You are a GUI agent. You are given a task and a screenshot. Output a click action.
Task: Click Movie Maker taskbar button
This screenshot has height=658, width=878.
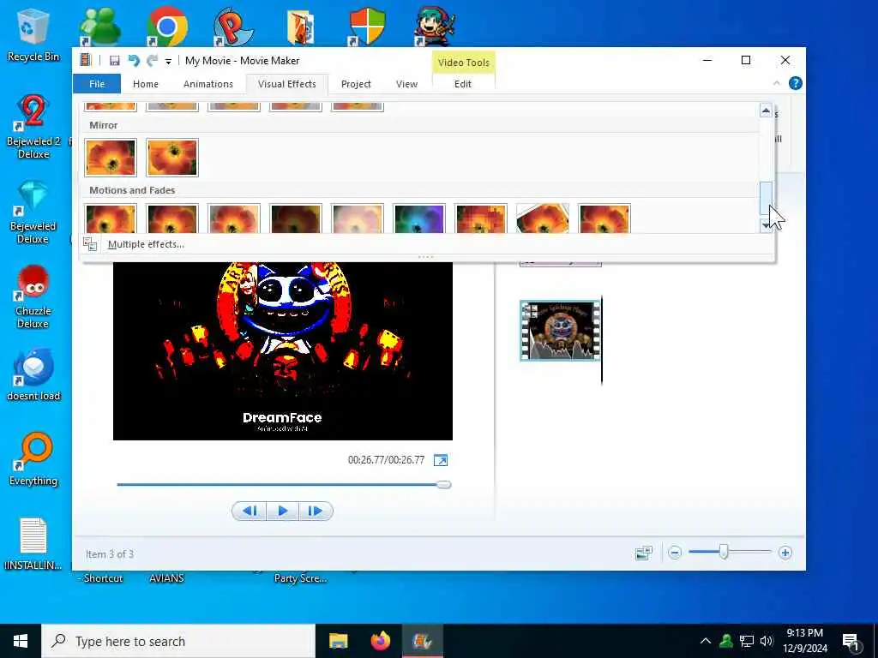[422, 641]
